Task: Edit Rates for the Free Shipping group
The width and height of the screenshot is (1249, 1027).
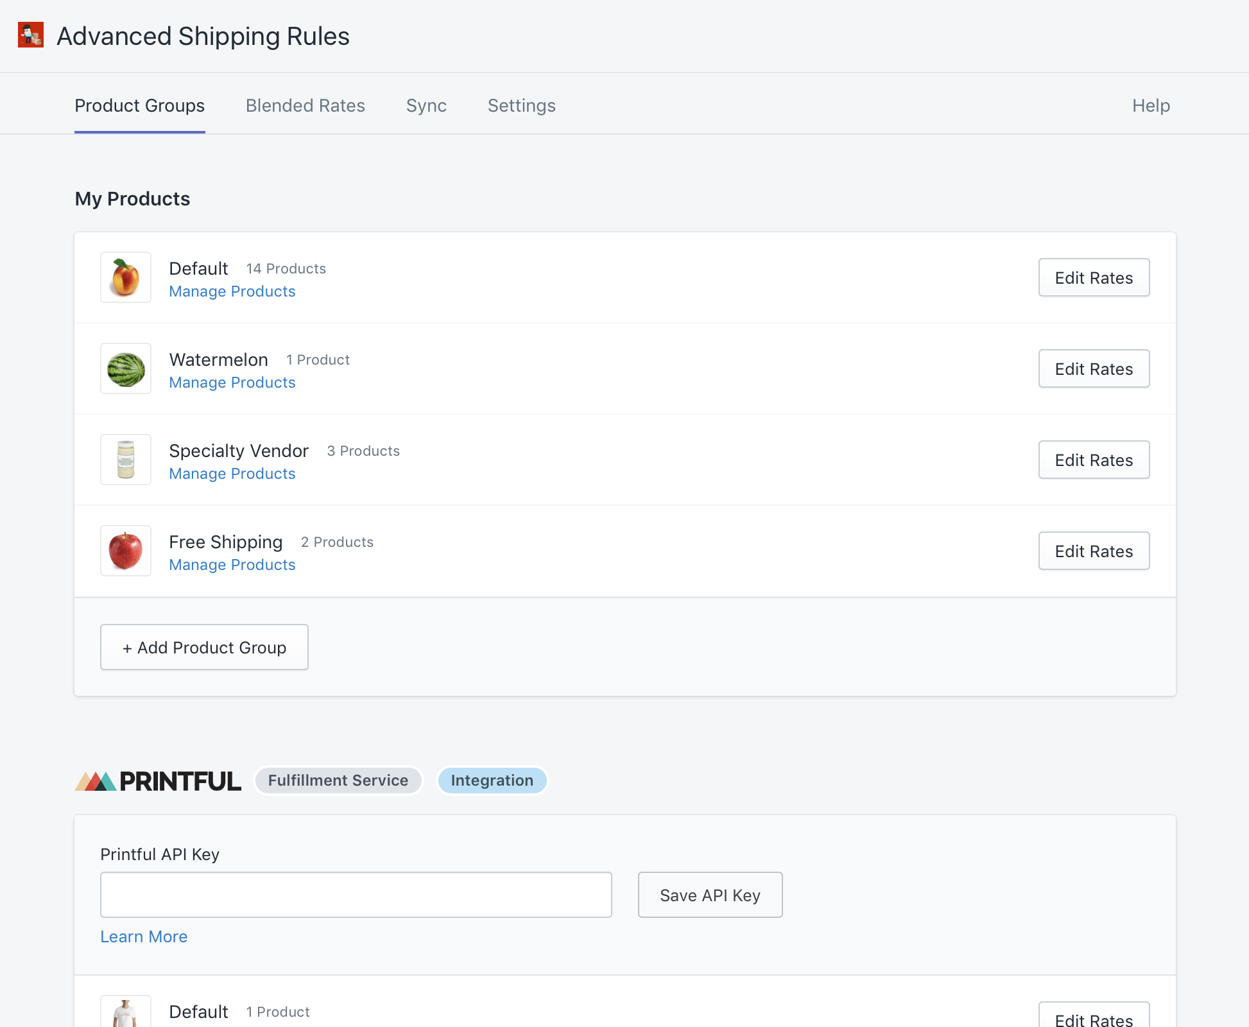Action: [1094, 551]
